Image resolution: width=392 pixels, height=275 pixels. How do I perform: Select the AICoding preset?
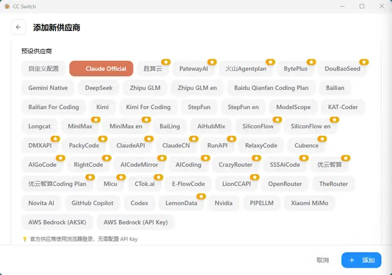coord(189,164)
